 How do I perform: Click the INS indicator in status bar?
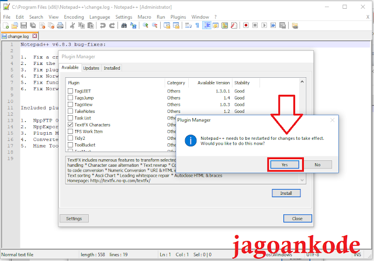[357, 255]
